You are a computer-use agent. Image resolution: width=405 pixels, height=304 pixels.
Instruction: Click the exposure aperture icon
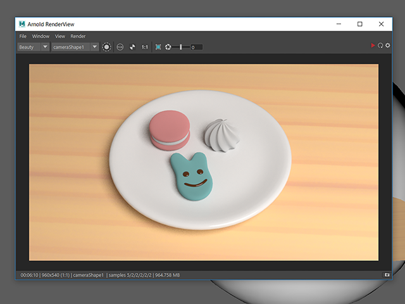point(168,47)
